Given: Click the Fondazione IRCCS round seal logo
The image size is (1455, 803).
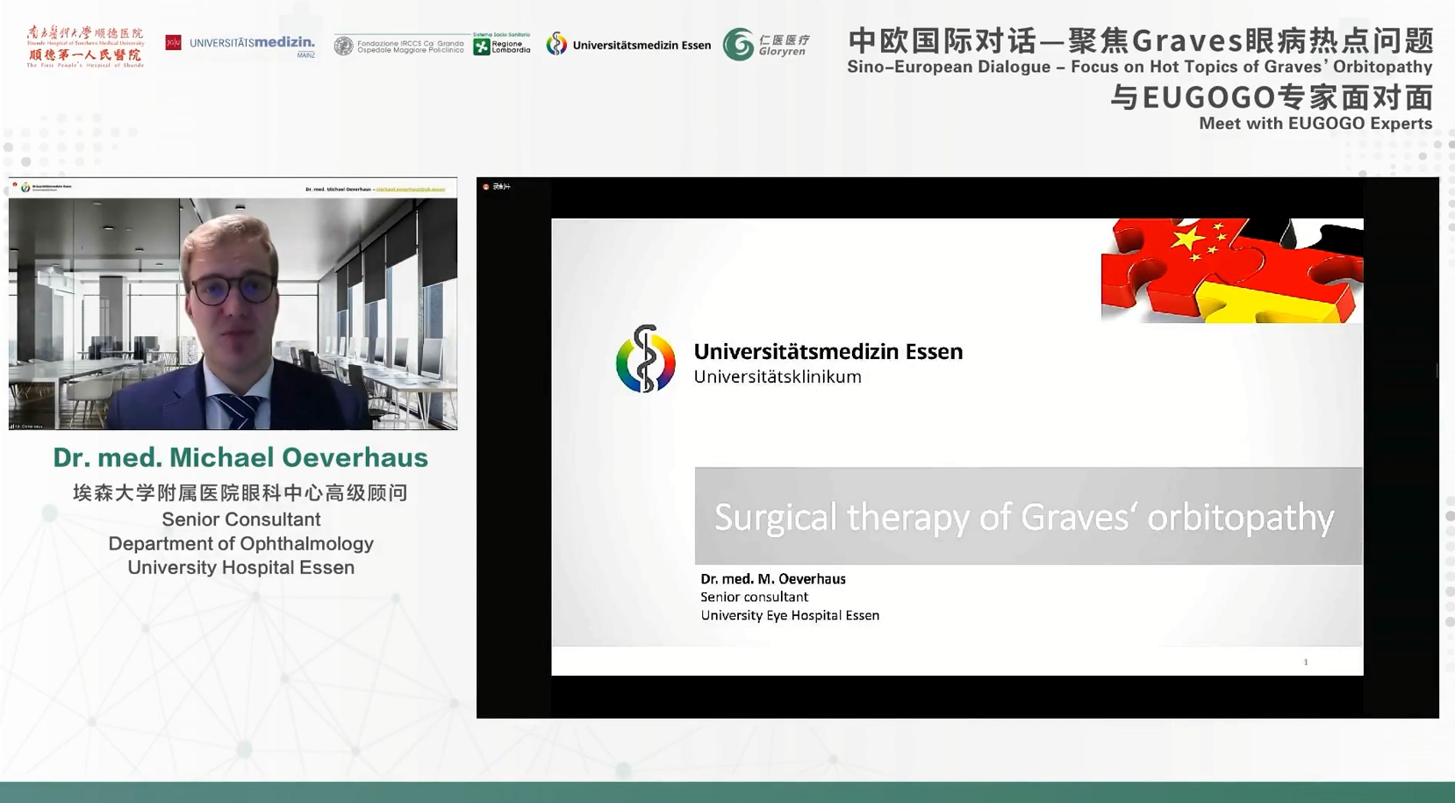Looking at the screenshot, I should [344, 46].
